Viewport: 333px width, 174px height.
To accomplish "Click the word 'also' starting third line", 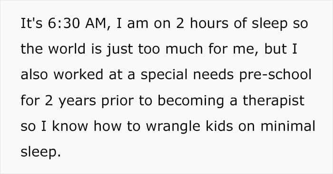I will point(34,74).
